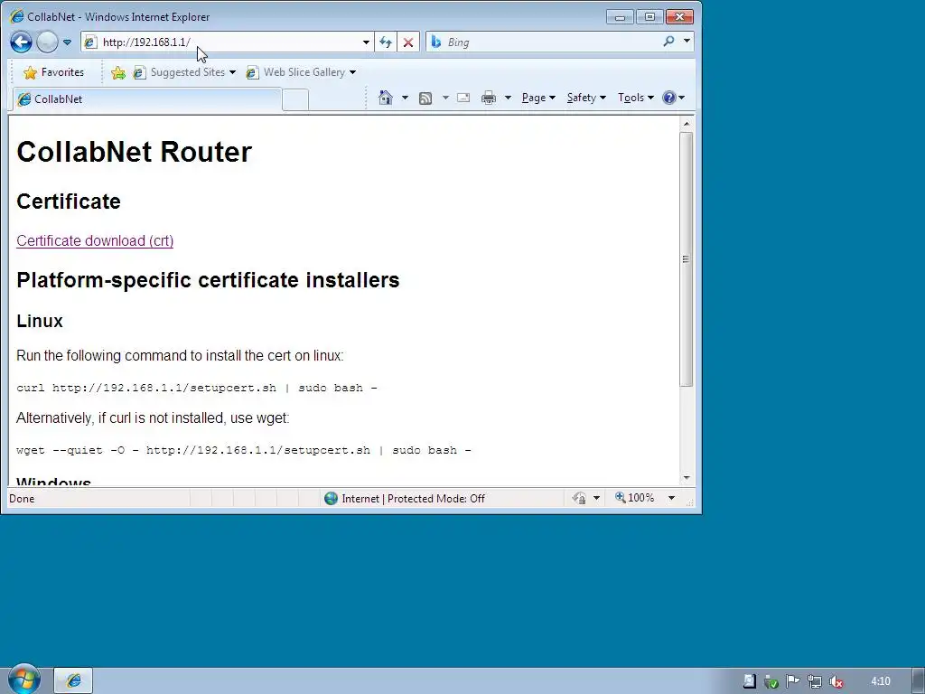This screenshot has width=925, height=694.
Task: Click the 'Linux' subheading
Action: [40, 321]
